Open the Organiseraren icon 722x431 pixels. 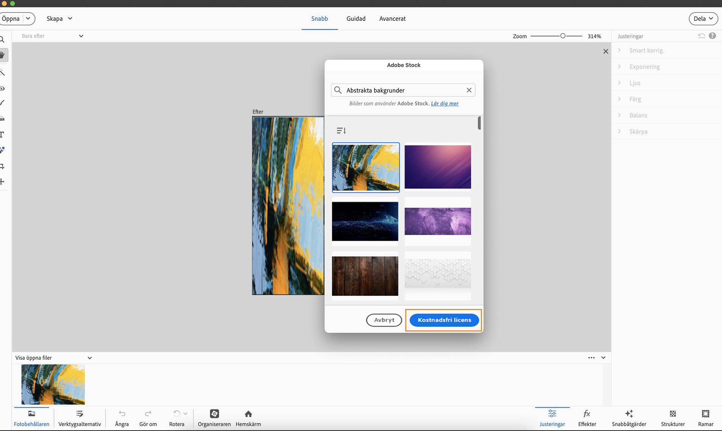pos(214,414)
